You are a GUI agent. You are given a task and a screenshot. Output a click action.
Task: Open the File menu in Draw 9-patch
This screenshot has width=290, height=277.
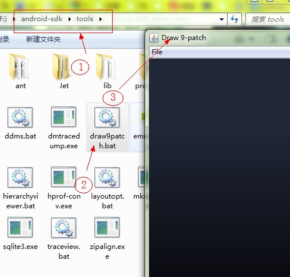pyautogui.click(x=157, y=52)
